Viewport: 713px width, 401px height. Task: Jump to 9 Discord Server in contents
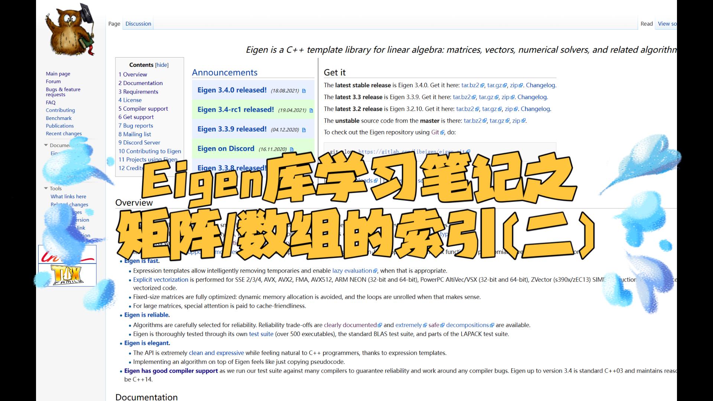pos(139,143)
